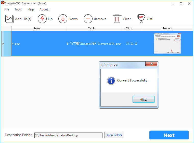The image size is (194, 143).
Task: Click the Destination Folder path field
Action: (68, 135)
